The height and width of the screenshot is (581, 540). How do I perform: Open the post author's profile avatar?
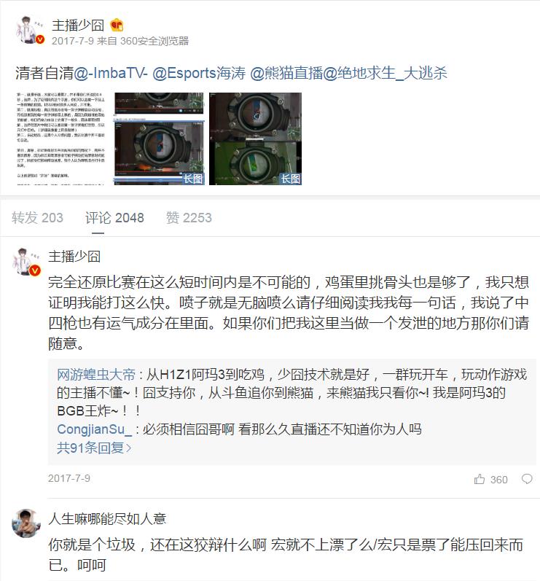(29, 30)
